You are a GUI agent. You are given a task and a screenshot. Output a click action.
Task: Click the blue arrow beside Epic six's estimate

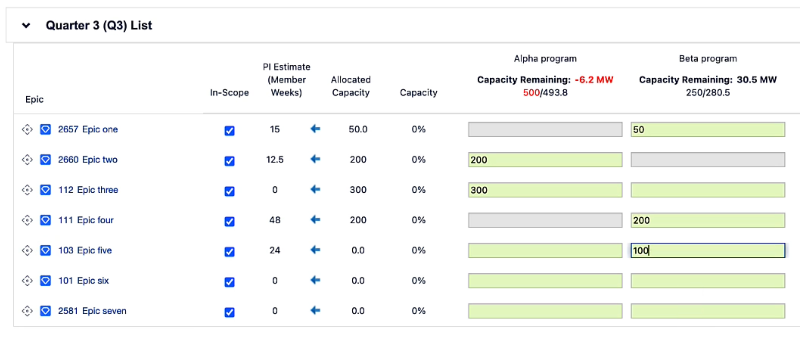(315, 281)
